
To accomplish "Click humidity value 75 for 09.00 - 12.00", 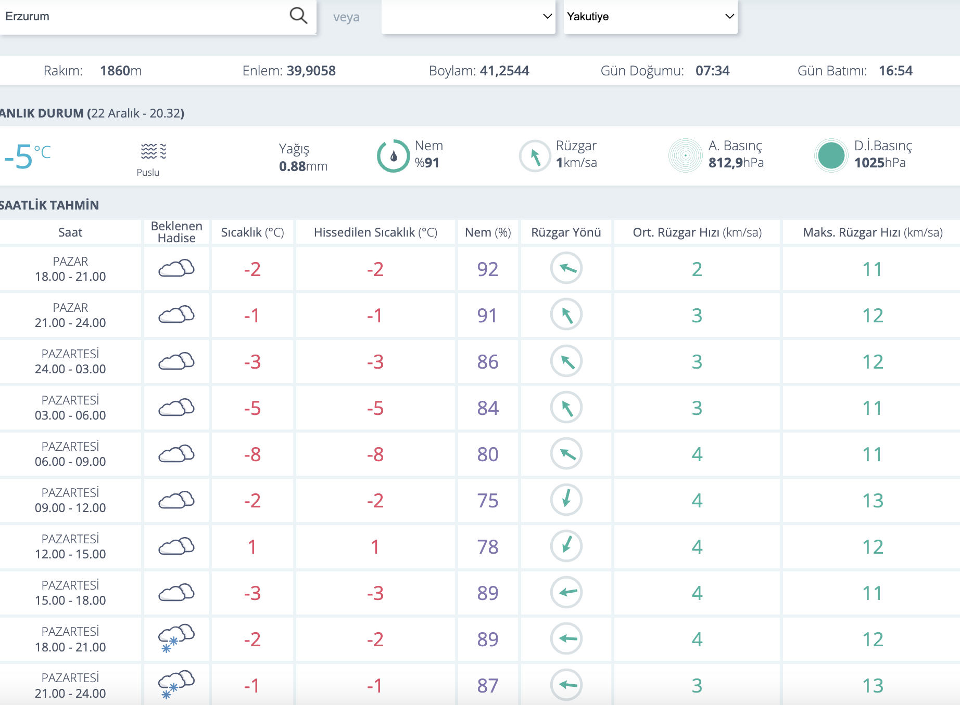I will pos(488,500).
